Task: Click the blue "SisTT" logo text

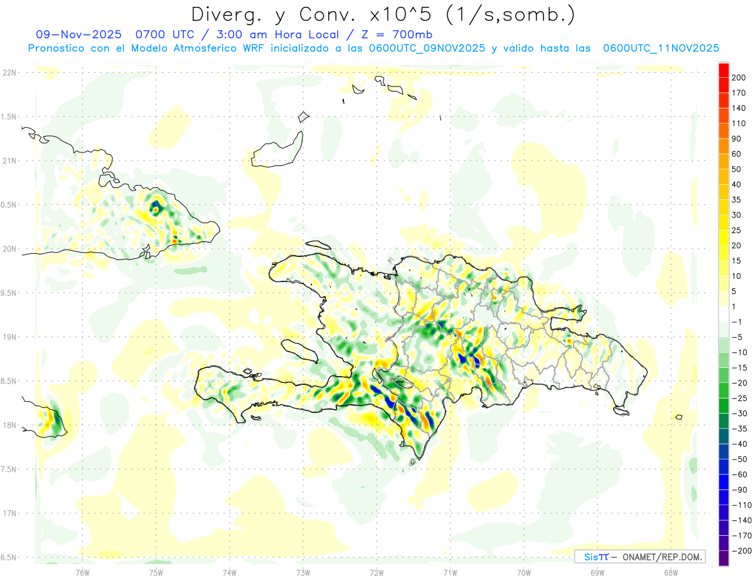Action: (x=595, y=557)
